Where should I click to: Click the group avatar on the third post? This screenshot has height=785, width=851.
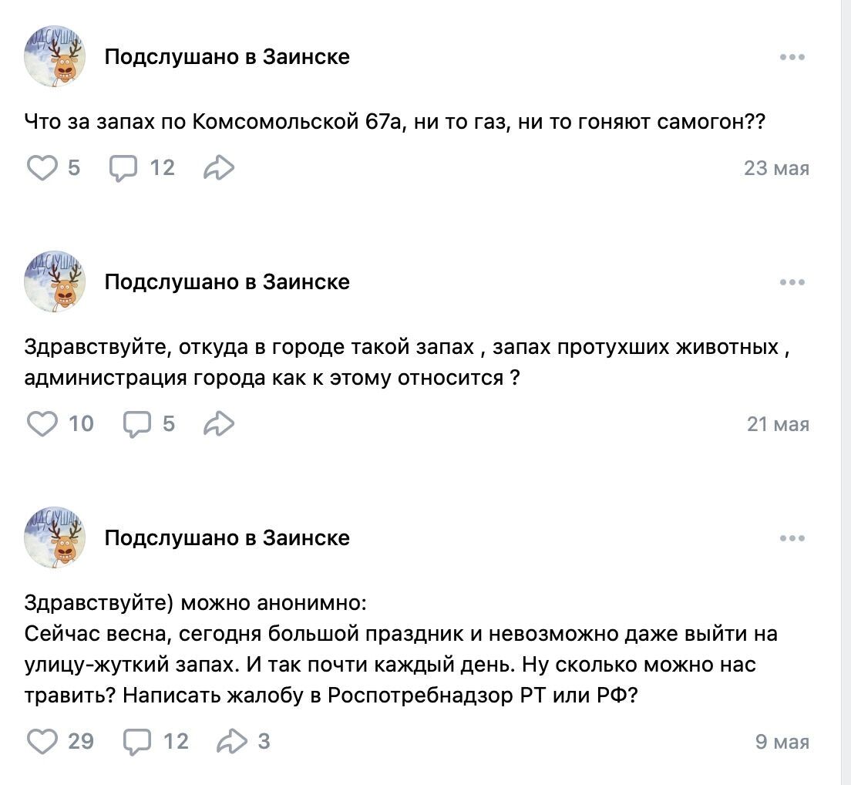pos(55,537)
